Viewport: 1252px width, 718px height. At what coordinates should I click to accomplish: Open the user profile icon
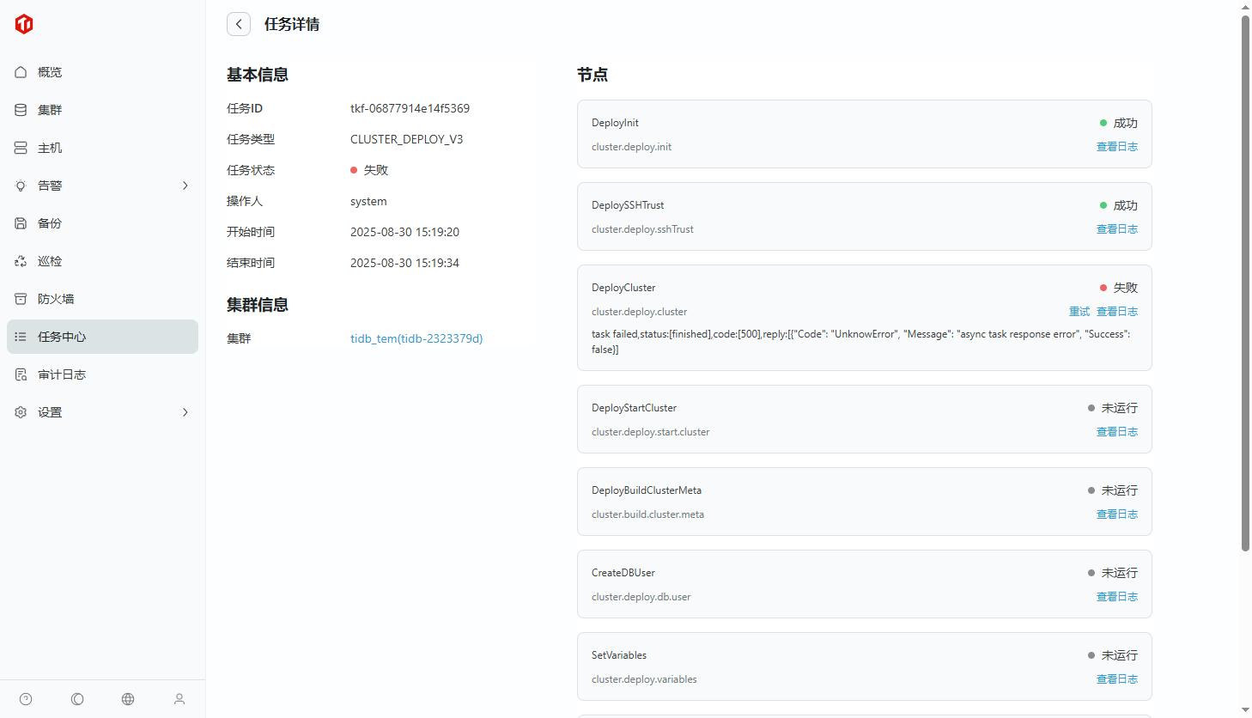pyautogui.click(x=179, y=699)
